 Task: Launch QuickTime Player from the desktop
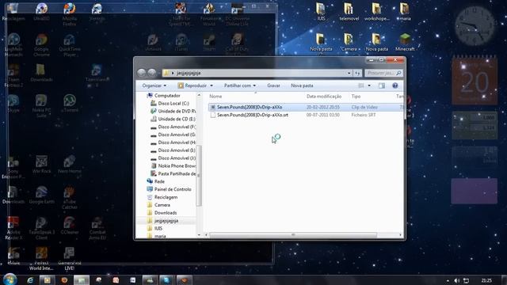pyautogui.click(x=69, y=45)
